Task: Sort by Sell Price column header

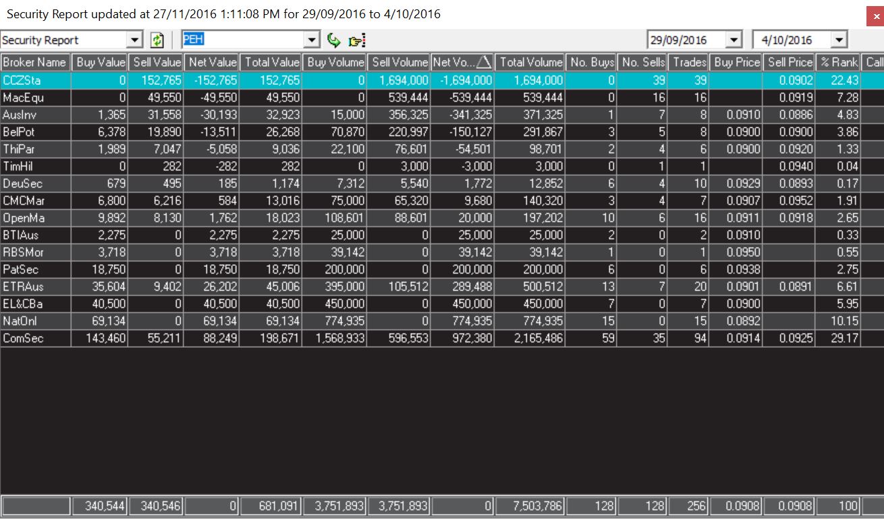Action: (x=790, y=62)
